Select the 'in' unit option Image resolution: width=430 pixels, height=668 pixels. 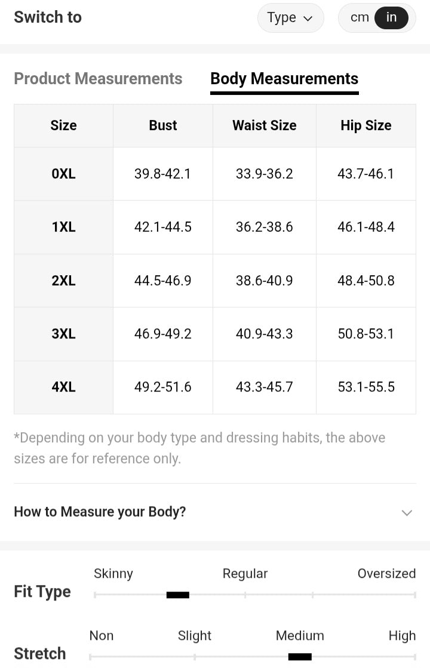391,18
